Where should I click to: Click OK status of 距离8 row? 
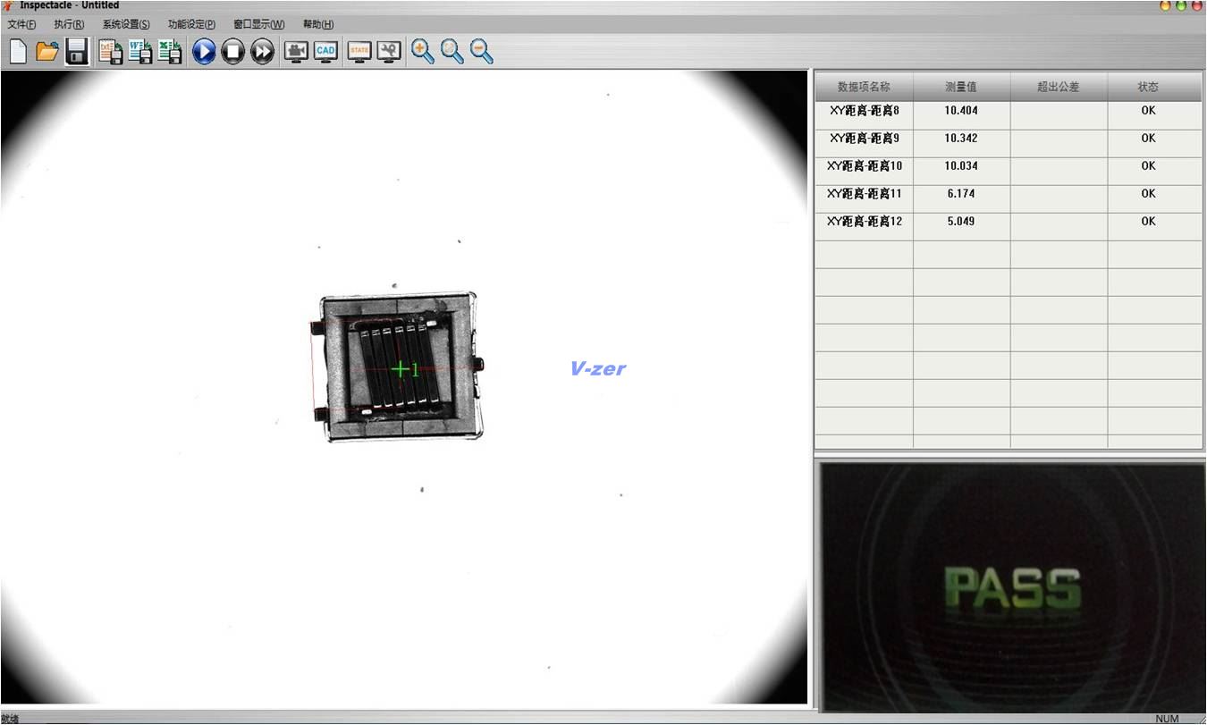[x=1149, y=111]
